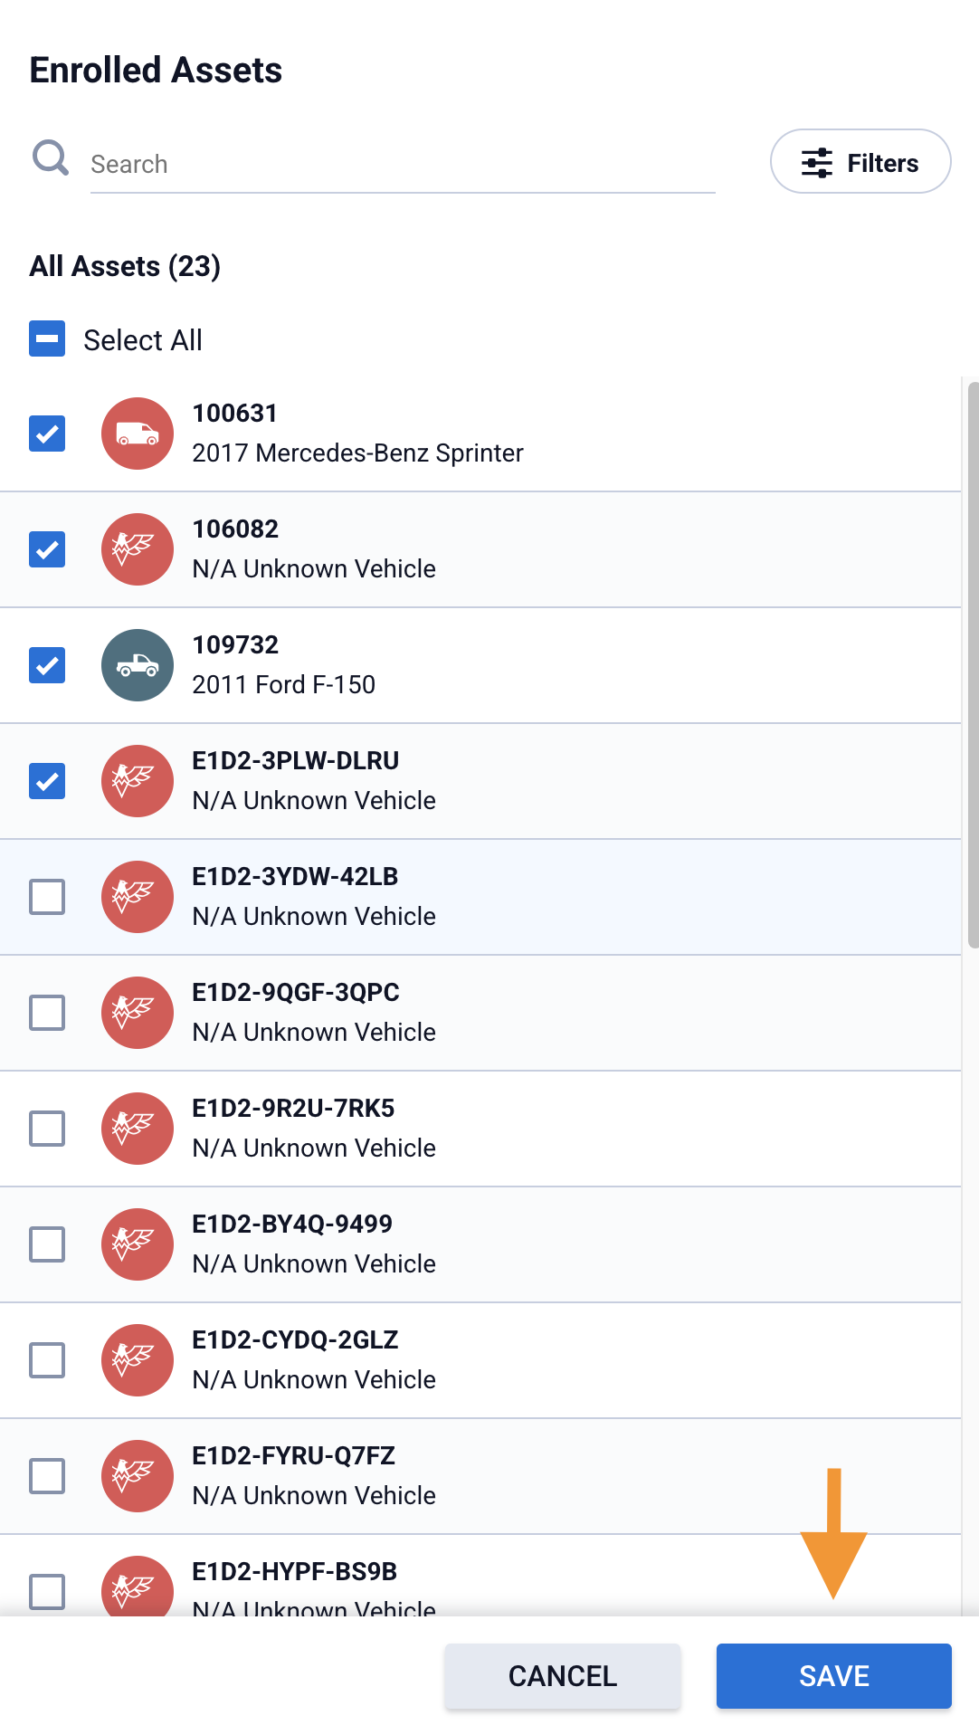Click the red icon beside E1D2-CYDQ-2GLZ
The height and width of the screenshot is (1725, 979).
(x=137, y=1360)
